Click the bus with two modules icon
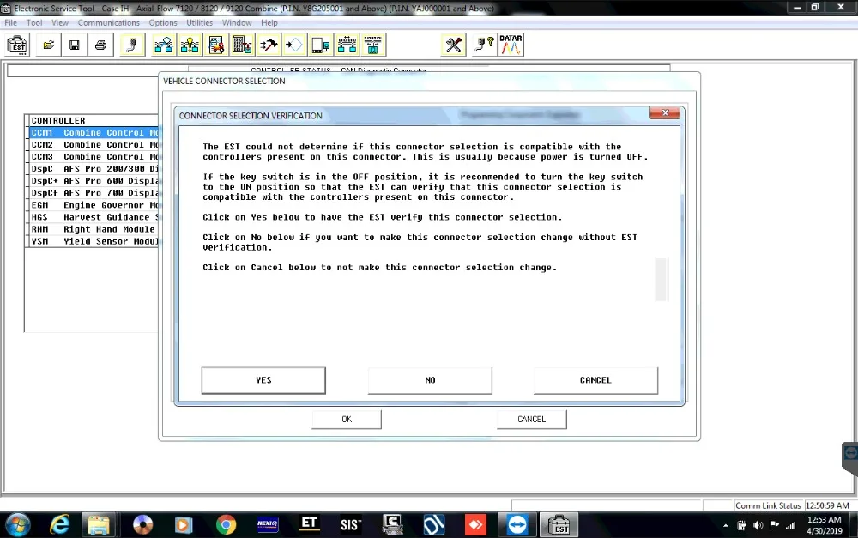 pos(347,45)
